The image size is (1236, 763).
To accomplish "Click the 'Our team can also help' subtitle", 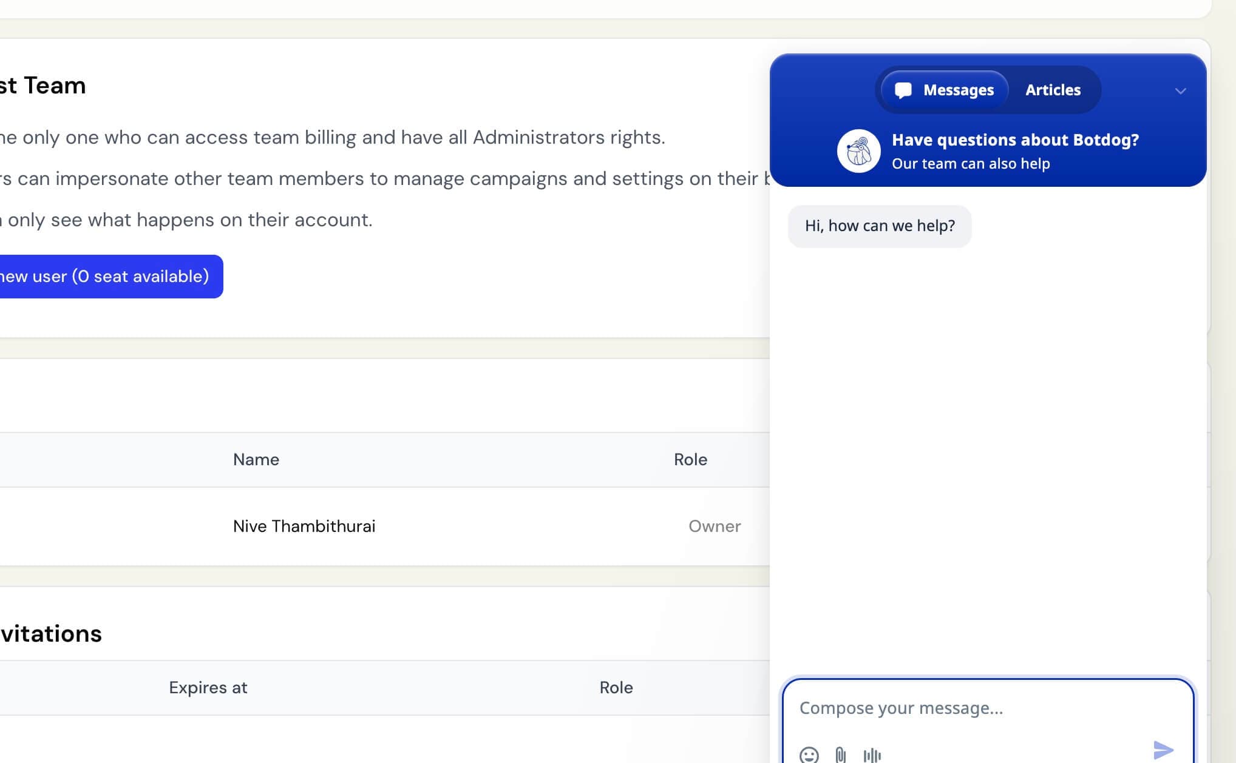I will click(971, 164).
